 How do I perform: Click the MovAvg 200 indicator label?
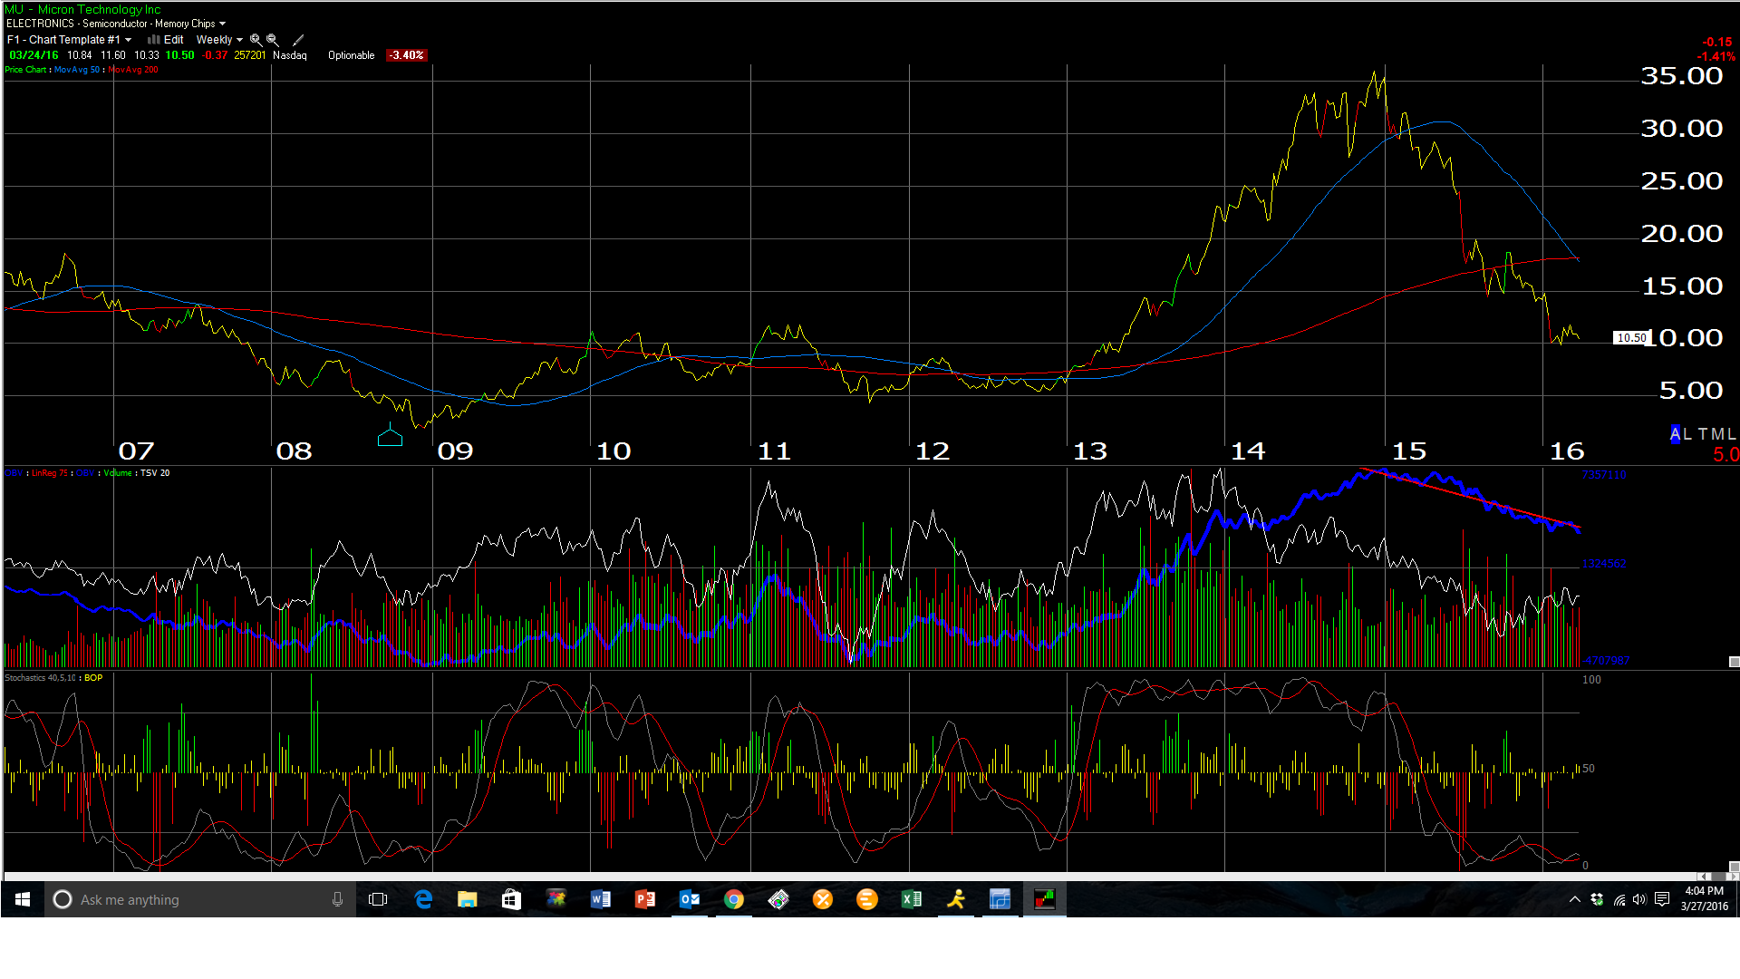tap(132, 70)
